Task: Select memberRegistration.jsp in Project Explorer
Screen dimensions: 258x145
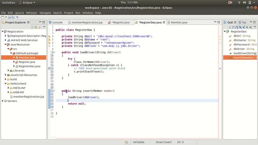Action: (29, 97)
